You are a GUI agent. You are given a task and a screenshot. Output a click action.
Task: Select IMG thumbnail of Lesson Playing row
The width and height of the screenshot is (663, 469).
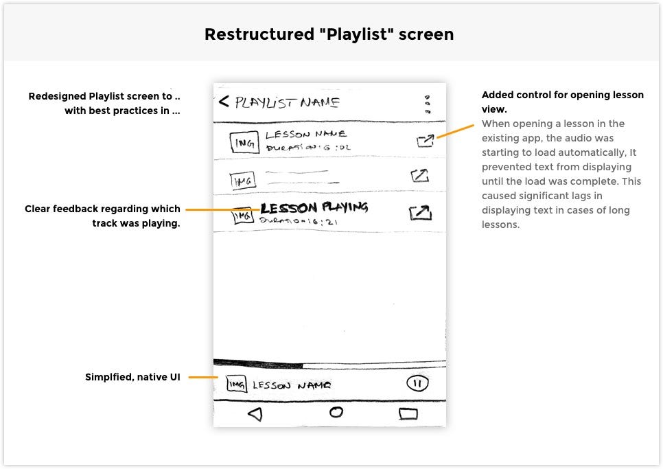[242, 216]
